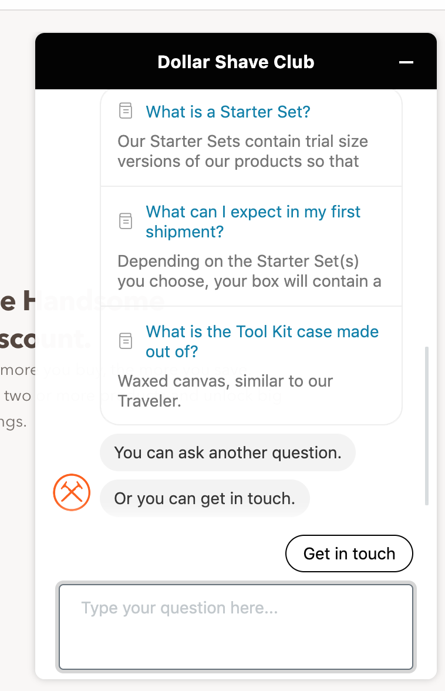
Task: Click article icon beside first shipment question
Action: click(x=126, y=221)
